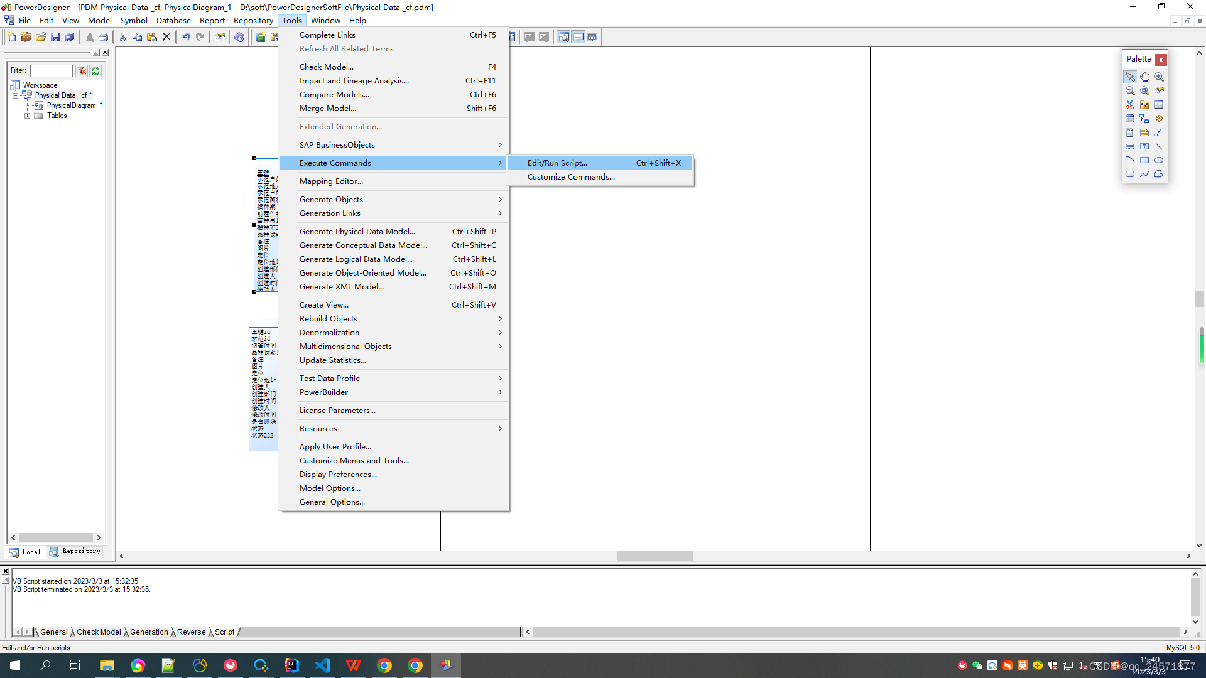Expand PowerBuilder submenu
The width and height of the screenshot is (1206, 678).
pyautogui.click(x=394, y=392)
